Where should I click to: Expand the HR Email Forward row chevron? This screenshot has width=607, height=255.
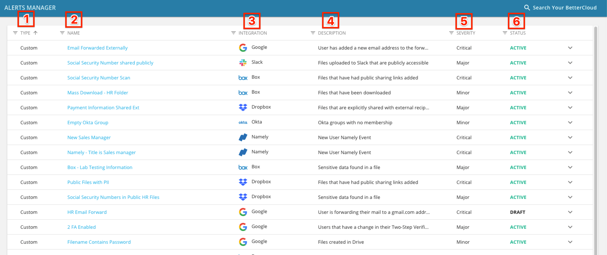[x=570, y=212]
